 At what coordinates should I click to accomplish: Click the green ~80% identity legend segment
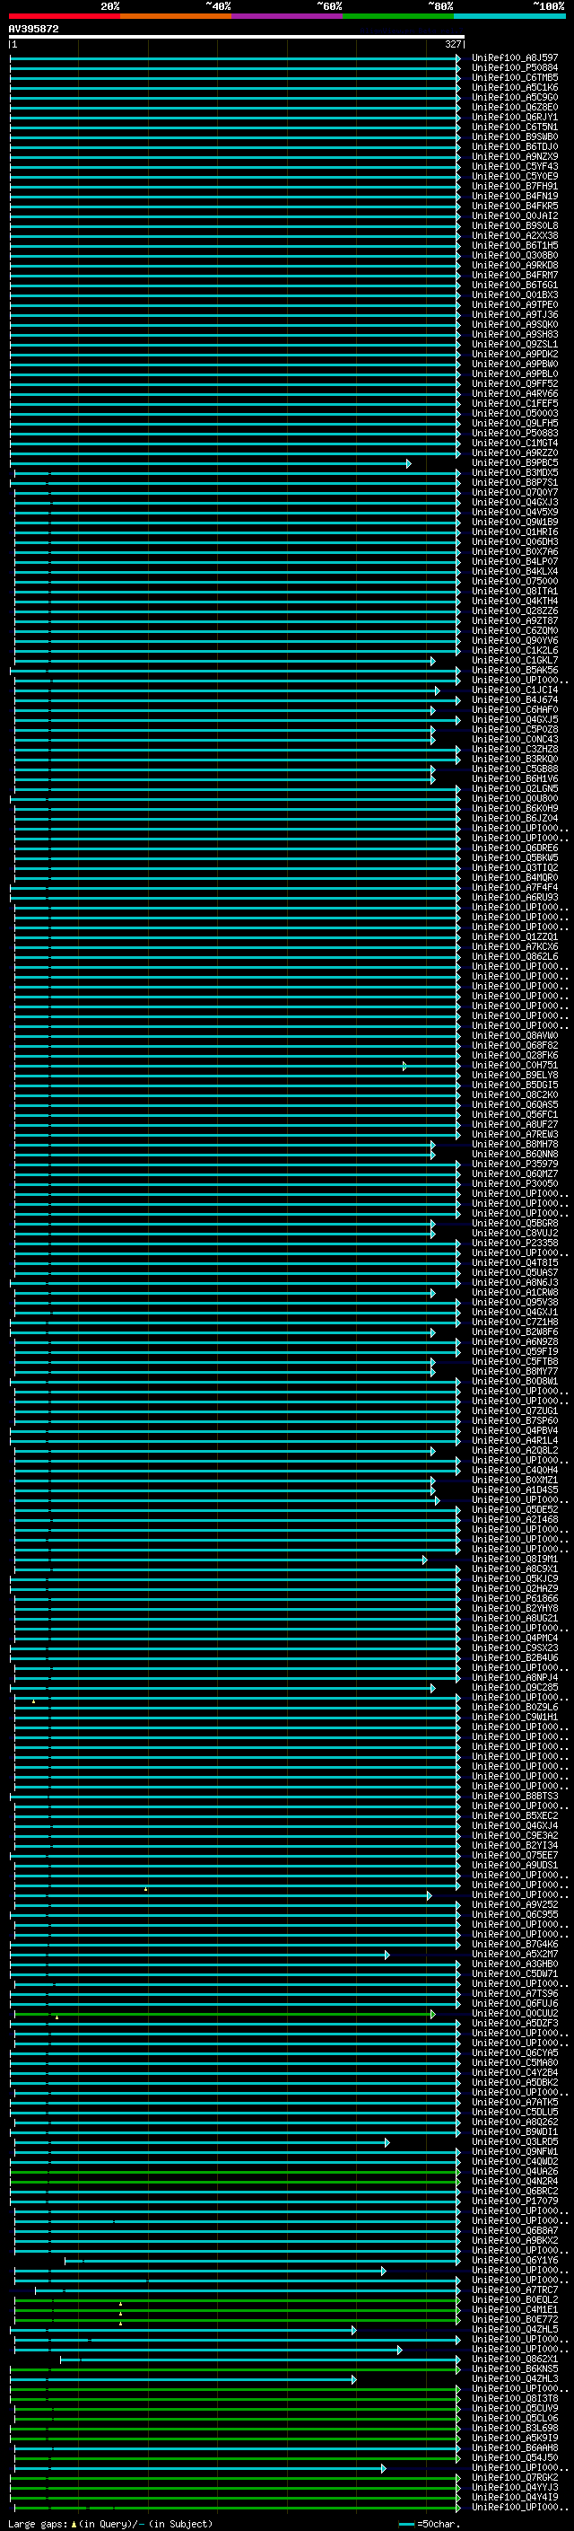click(398, 16)
